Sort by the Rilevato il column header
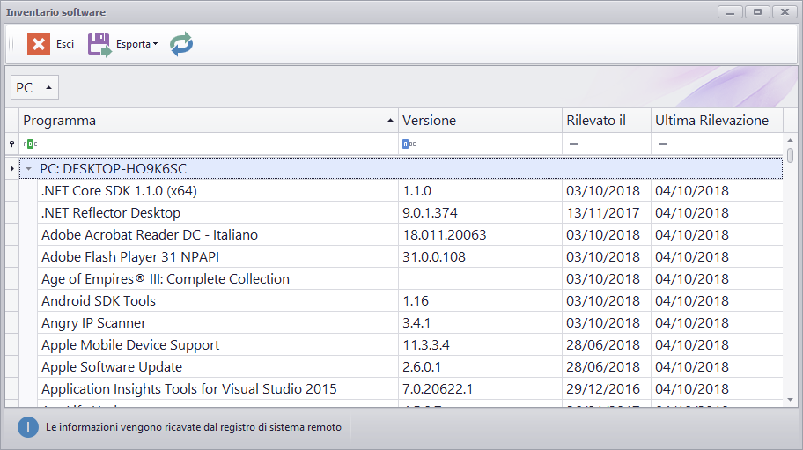Image resolution: width=803 pixels, height=450 pixels. pyautogui.click(x=607, y=121)
